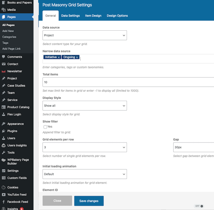Click the Users person icon
The width and height of the screenshot is (214, 210).
[4, 138]
